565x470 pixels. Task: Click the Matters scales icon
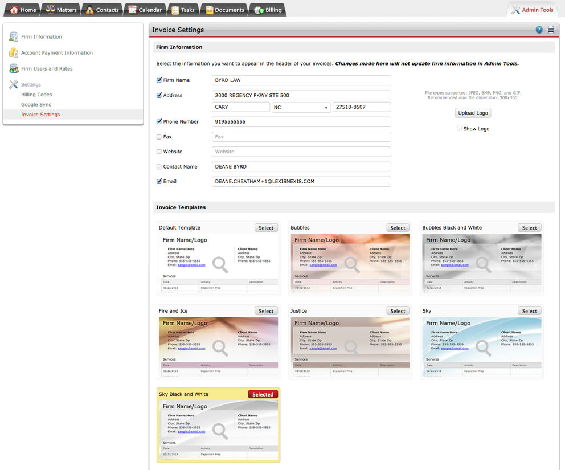pyautogui.click(x=50, y=9)
